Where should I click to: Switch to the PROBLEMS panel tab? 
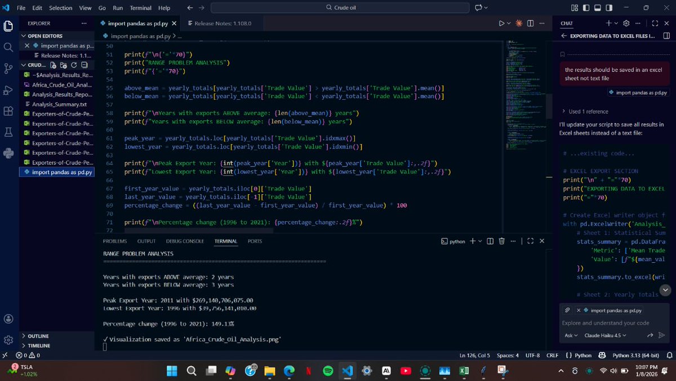click(114, 241)
